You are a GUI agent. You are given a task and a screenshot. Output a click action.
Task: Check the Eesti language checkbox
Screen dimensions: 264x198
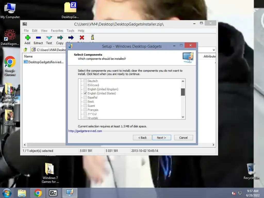[85, 102]
